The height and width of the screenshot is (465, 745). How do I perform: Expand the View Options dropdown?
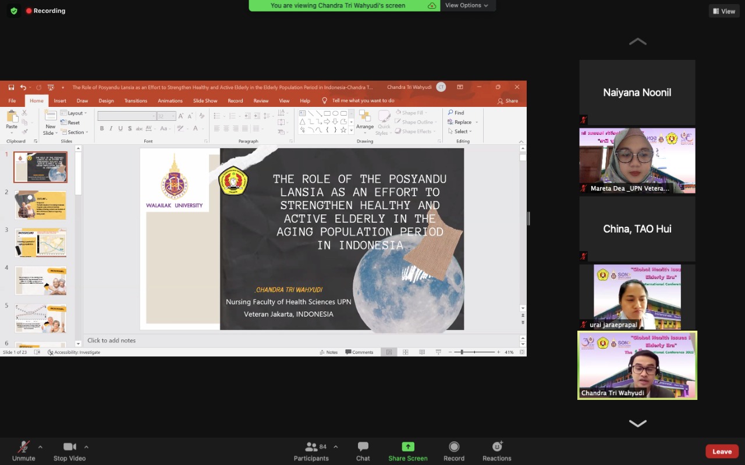pos(467,5)
